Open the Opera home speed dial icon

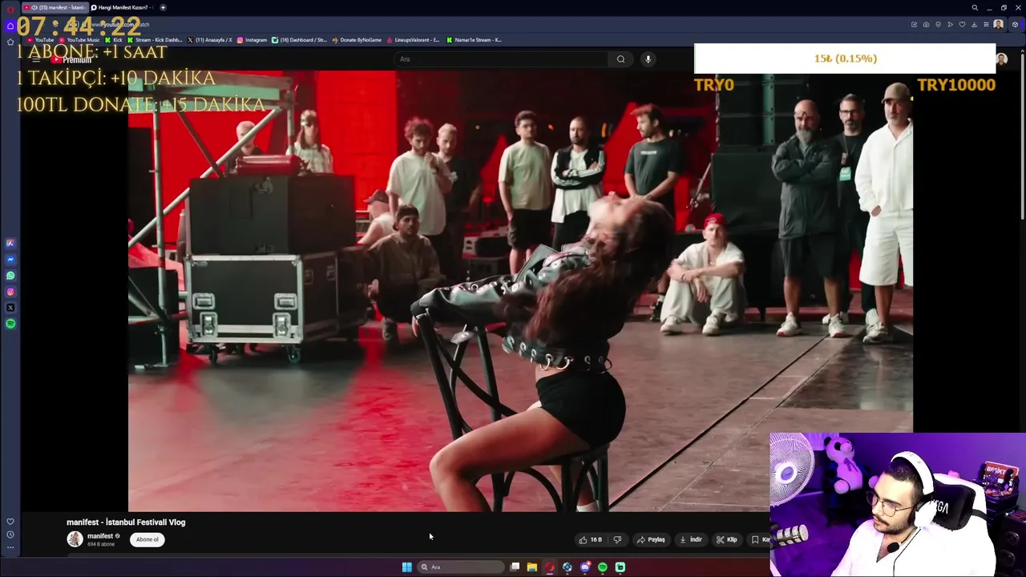[x=10, y=26]
